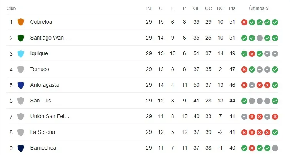290x155 pixels.
Task: Click the Pts column header
Action: point(232,8)
